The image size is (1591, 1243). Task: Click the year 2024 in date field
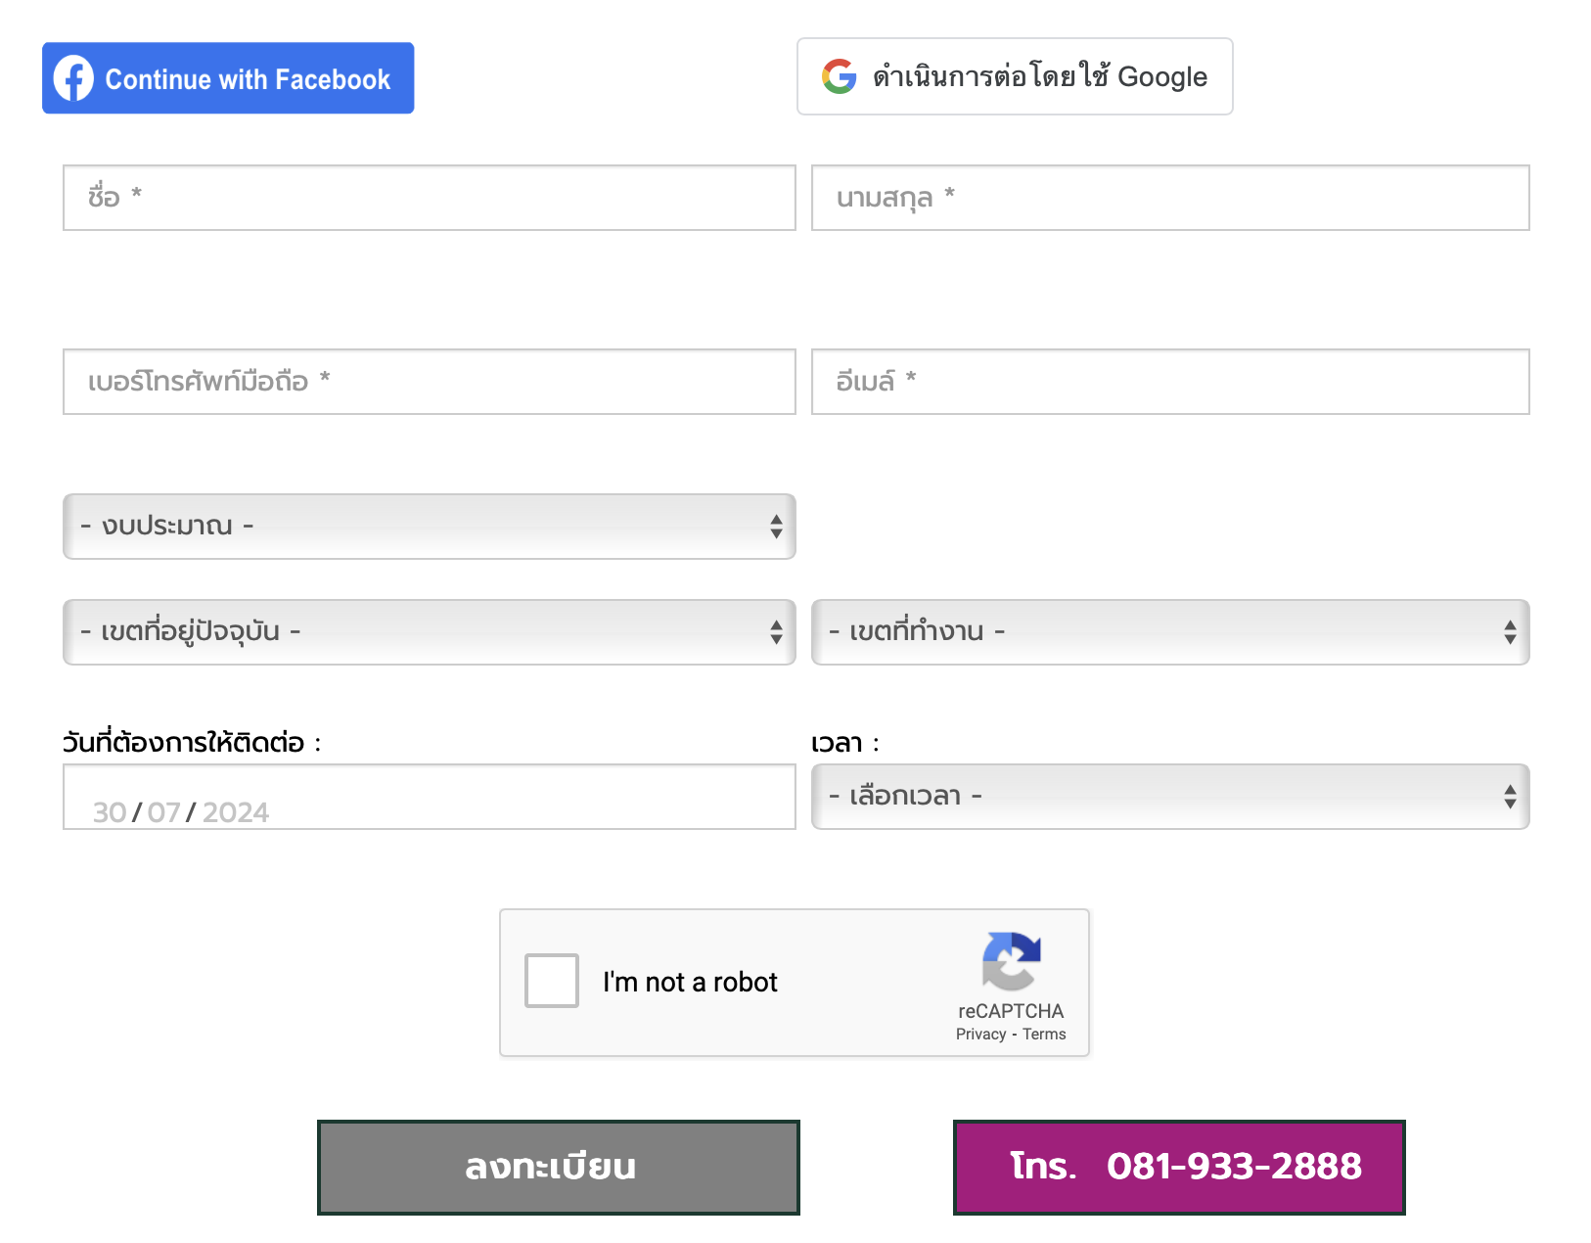tap(235, 812)
